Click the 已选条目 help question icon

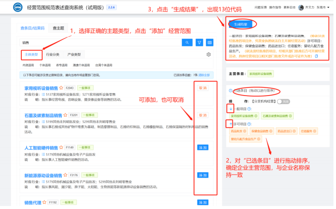point(230,91)
